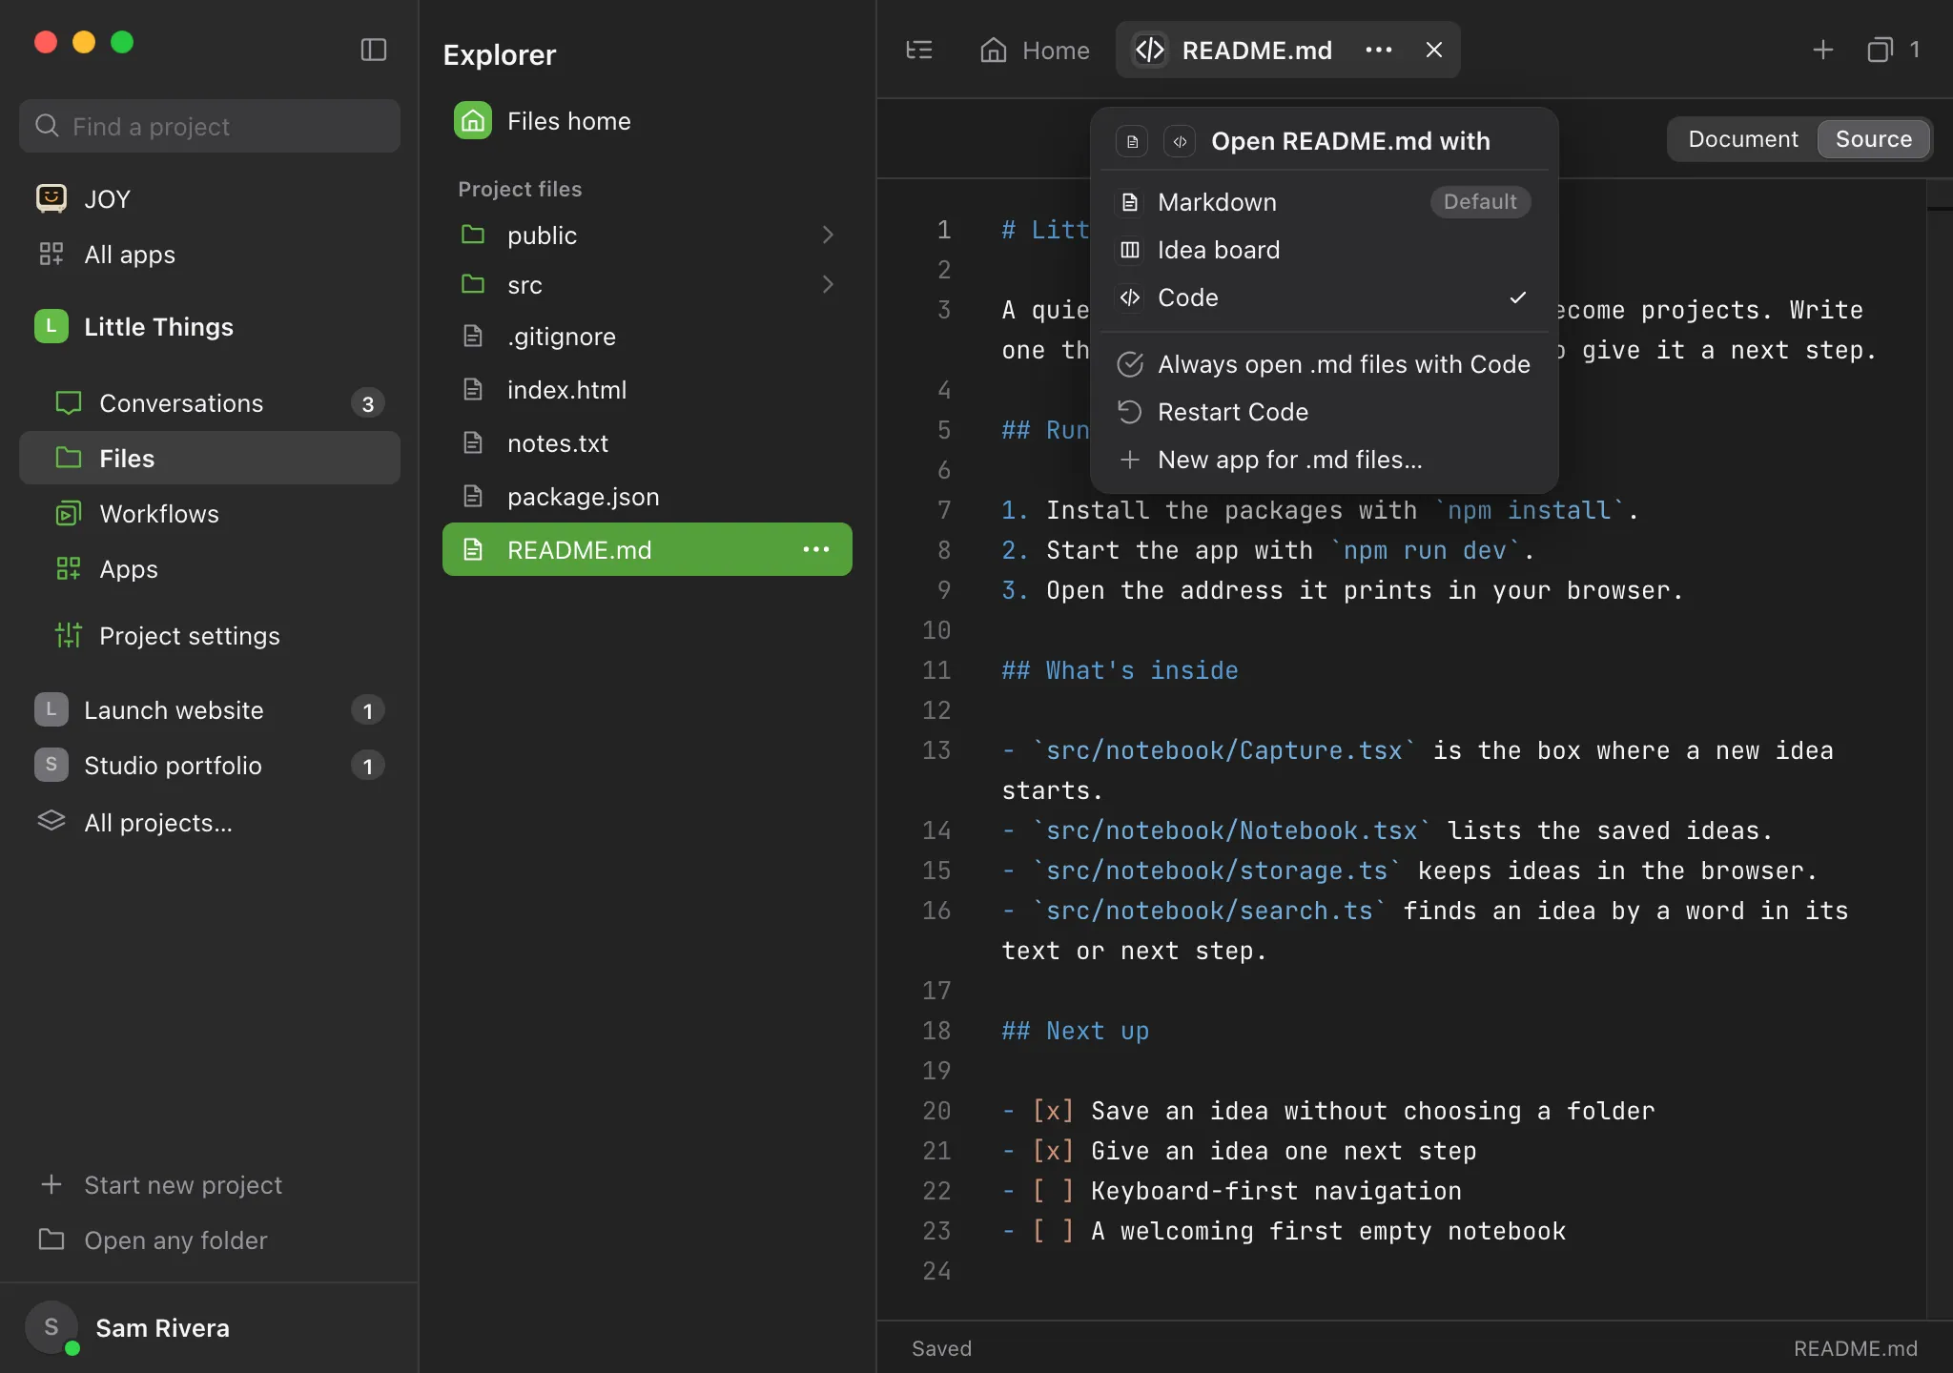The width and height of the screenshot is (1953, 1373).
Task: Click Open any folder
Action: [210, 1240]
